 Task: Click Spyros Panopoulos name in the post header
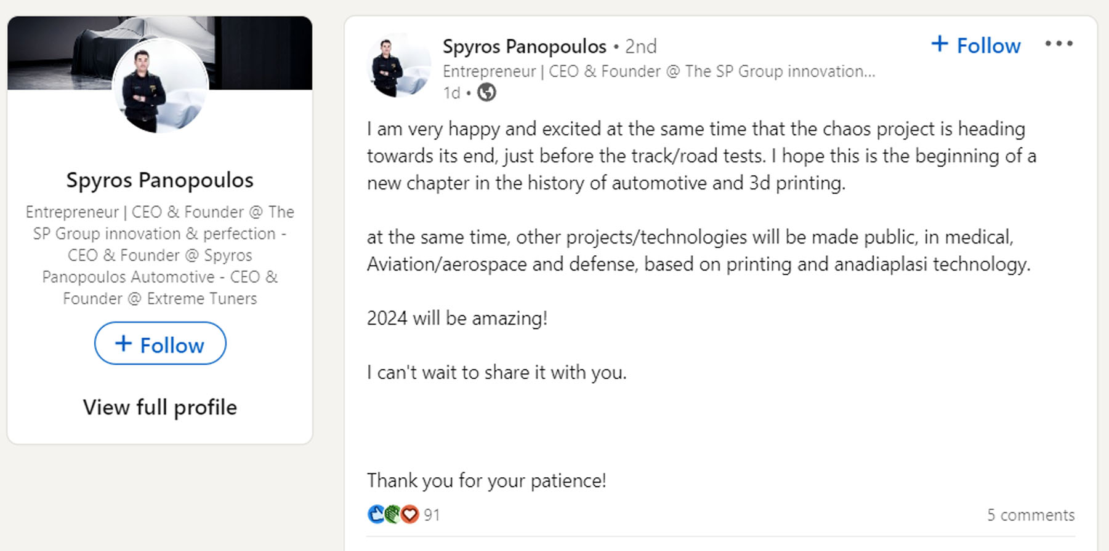525,46
